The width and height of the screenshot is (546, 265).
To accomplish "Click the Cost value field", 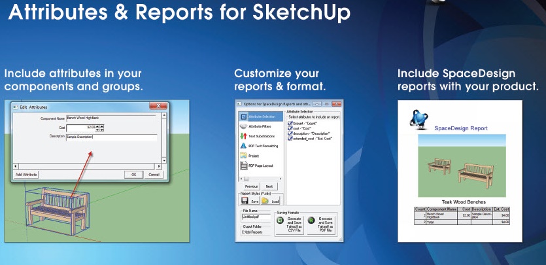I will 81,128.
